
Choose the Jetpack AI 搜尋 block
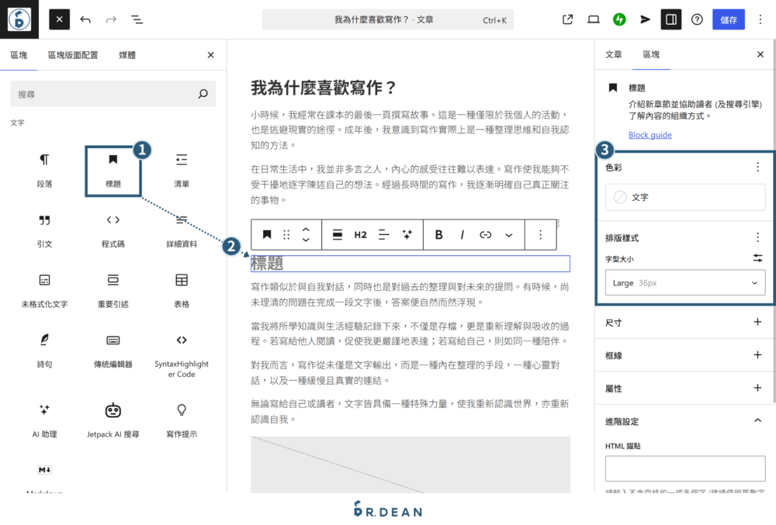(112, 418)
